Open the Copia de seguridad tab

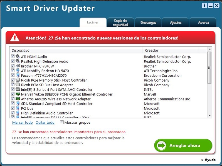pos(120,22)
